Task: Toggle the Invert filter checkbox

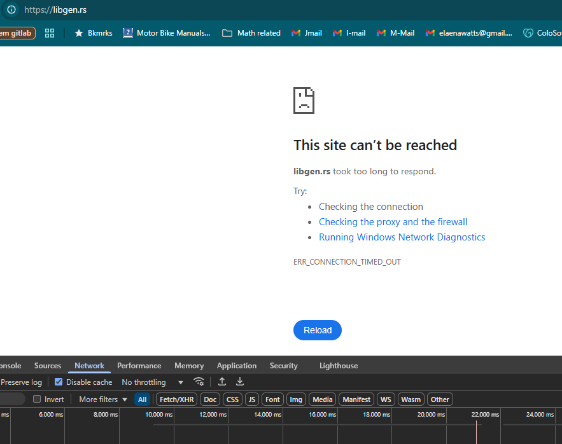Action: click(x=37, y=399)
